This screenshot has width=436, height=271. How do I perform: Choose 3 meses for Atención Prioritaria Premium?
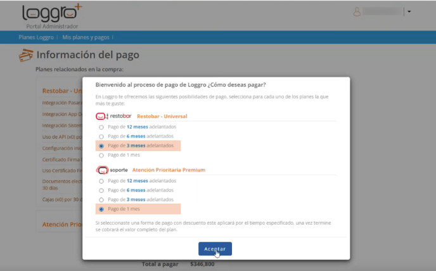101,200
